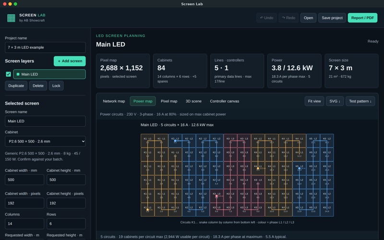This screenshot has height=240, width=384.
Task: Click the Cabinet height mm field
Action: click(66, 180)
